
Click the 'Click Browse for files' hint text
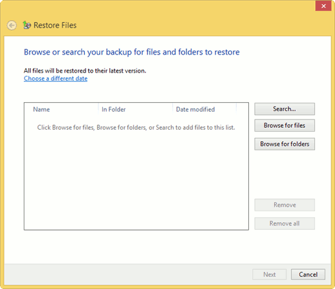pos(136,128)
